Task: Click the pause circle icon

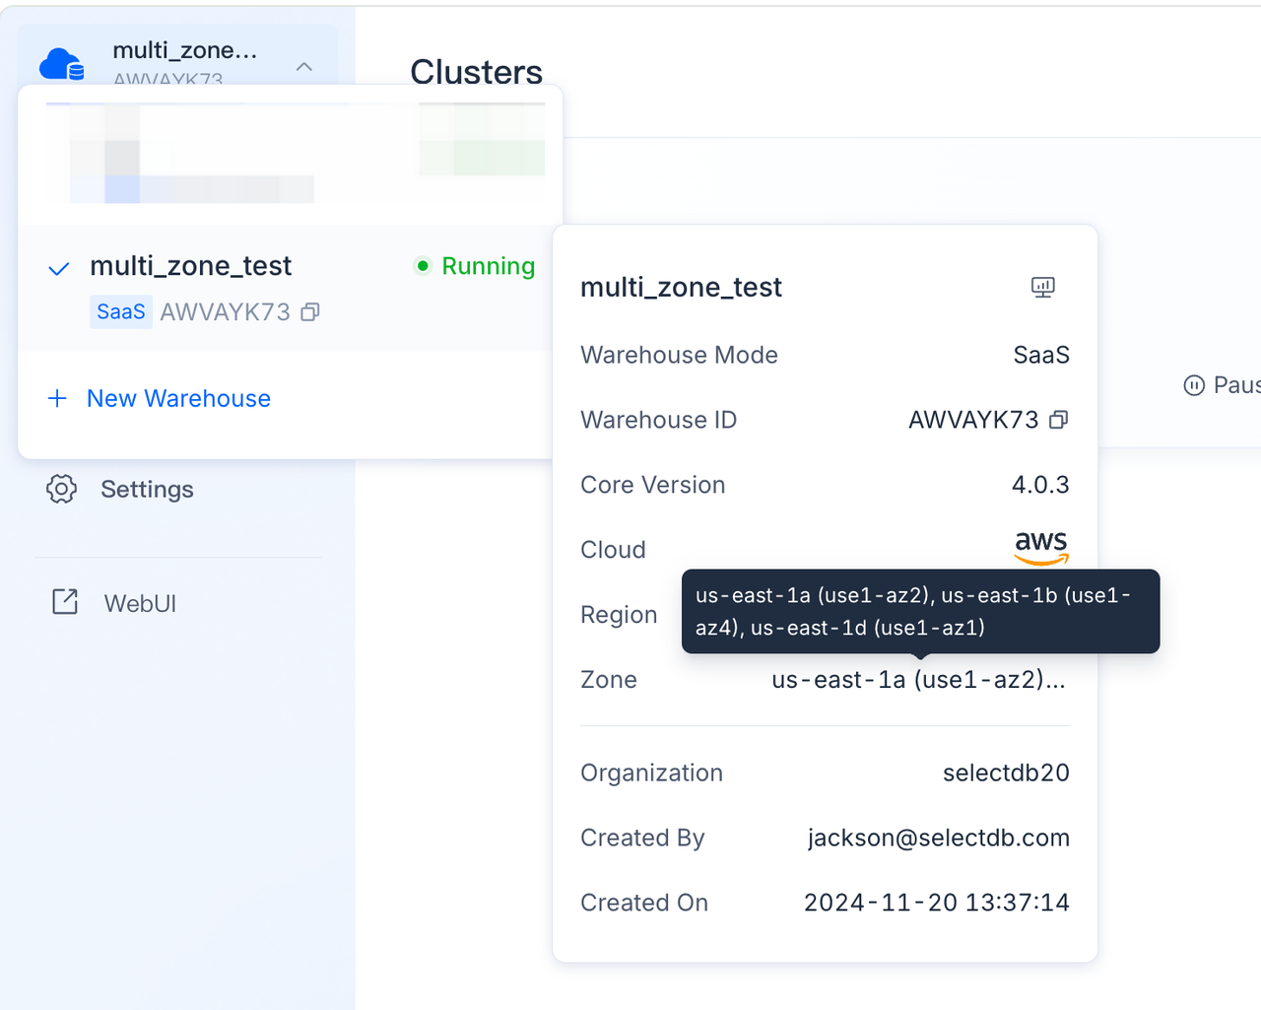Action: pyautogui.click(x=1193, y=385)
